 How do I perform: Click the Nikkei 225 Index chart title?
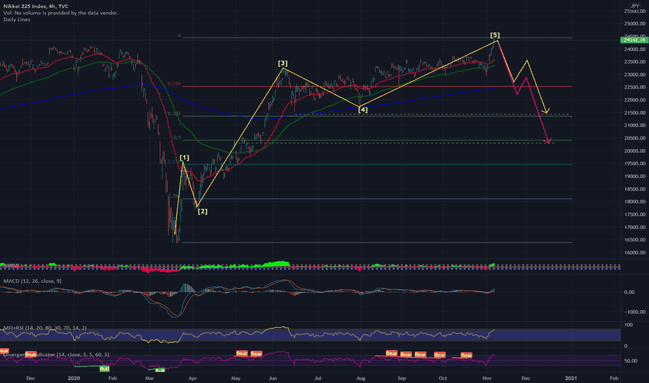(x=36, y=6)
